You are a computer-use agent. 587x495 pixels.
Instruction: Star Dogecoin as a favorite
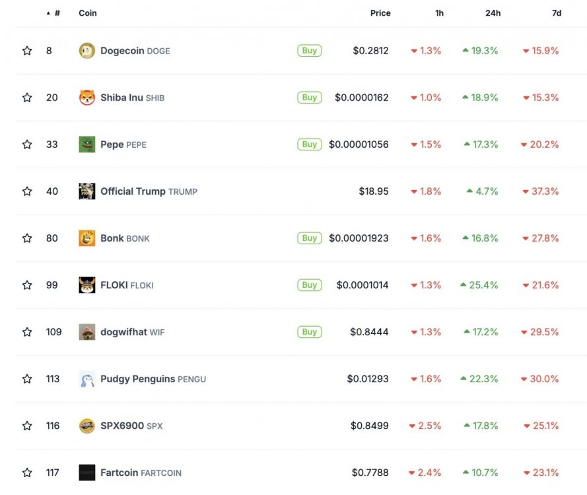pos(27,51)
